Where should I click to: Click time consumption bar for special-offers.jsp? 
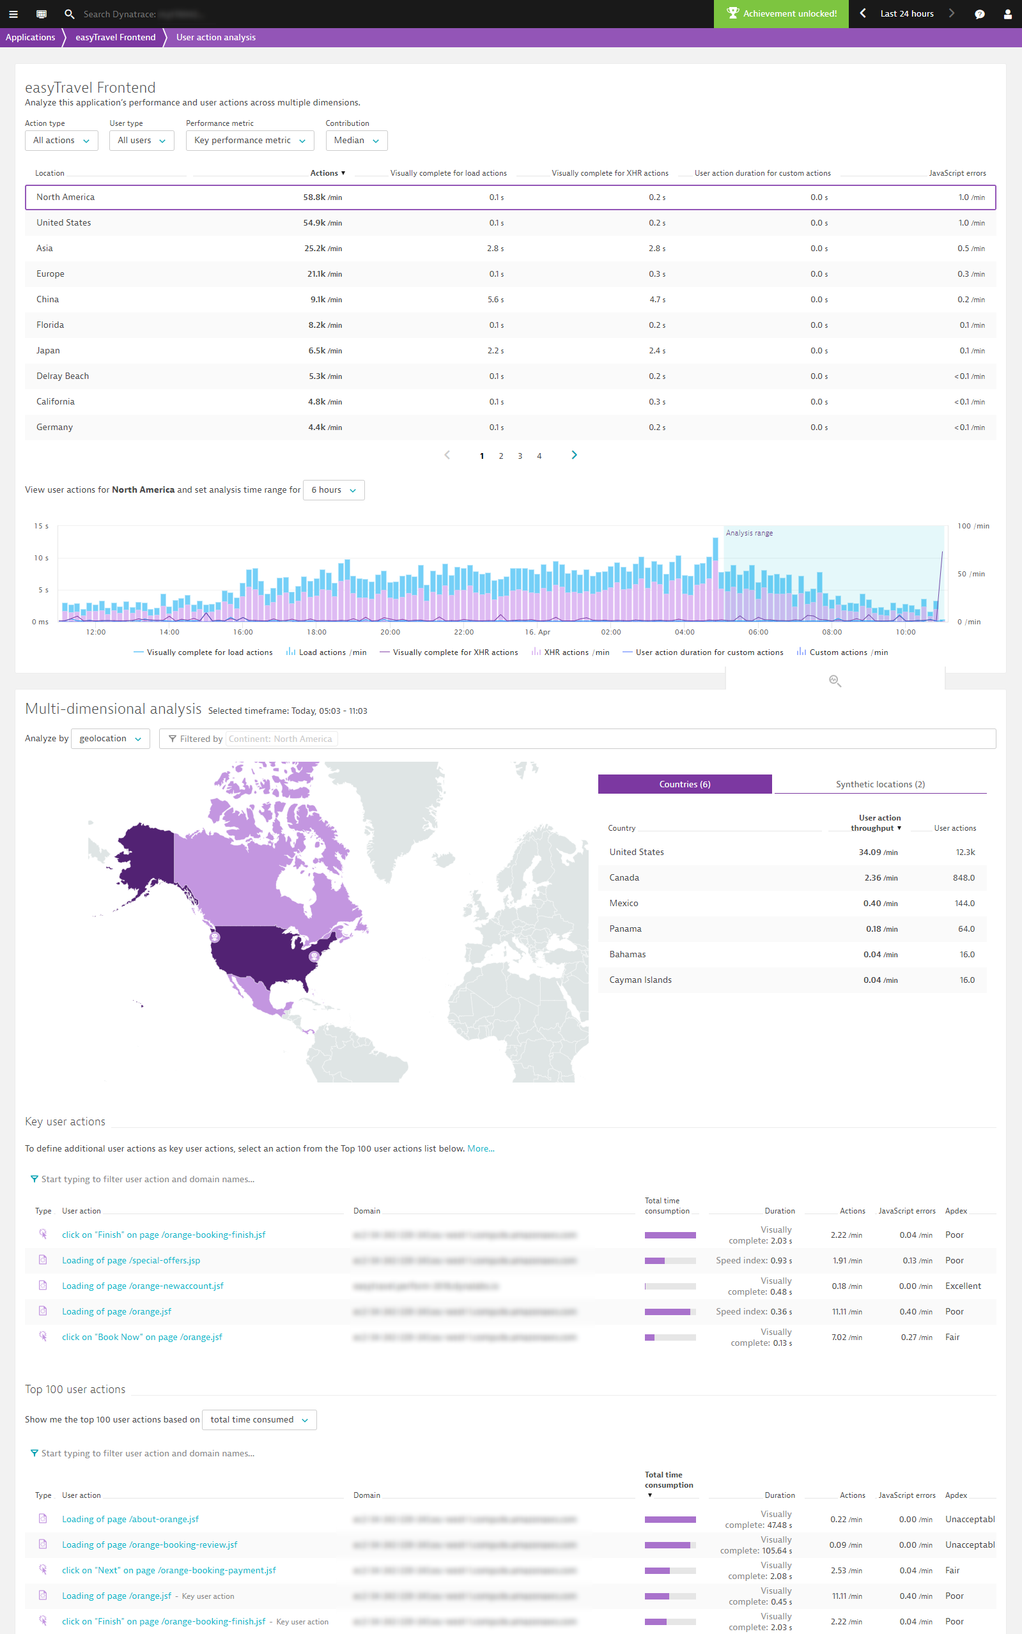point(670,1260)
